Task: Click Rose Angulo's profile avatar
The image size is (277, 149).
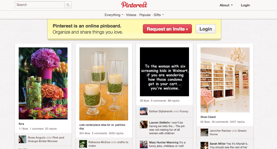Action: [x=23, y=139]
